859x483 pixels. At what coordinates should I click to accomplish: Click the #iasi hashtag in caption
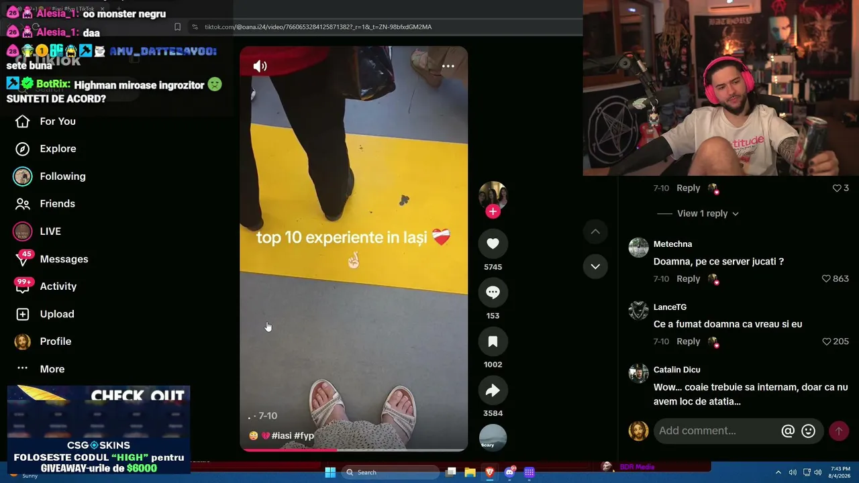[281, 435]
